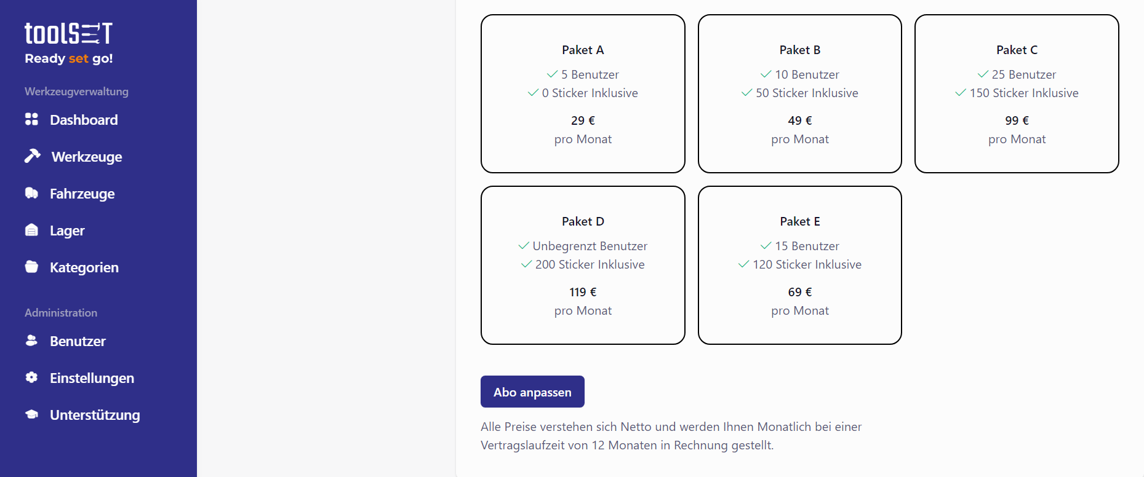Click the Kategorien folder icon
The width and height of the screenshot is (1144, 477).
(31, 267)
